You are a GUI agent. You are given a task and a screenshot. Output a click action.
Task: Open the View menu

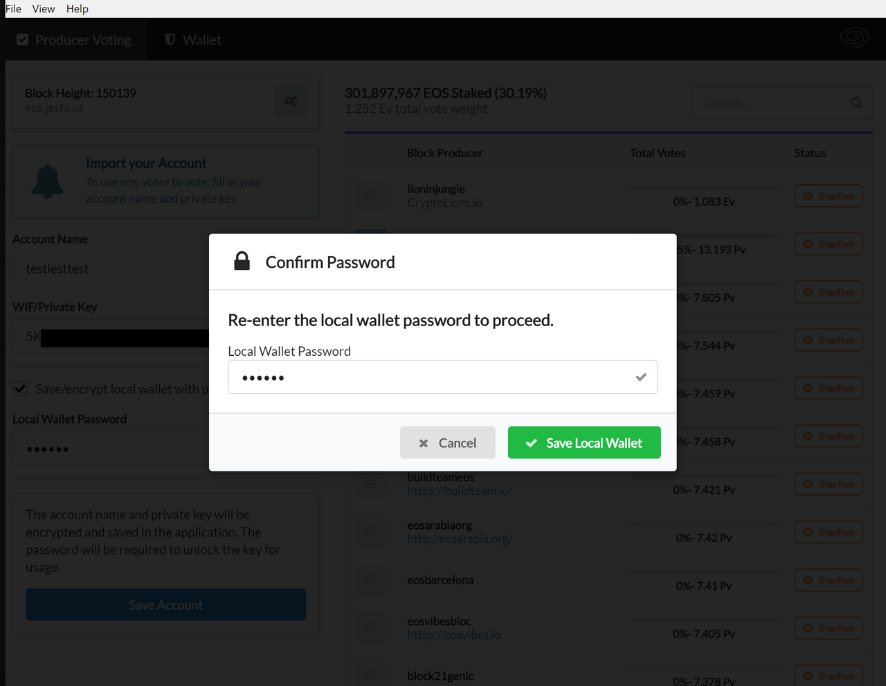click(x=44, y=9)
